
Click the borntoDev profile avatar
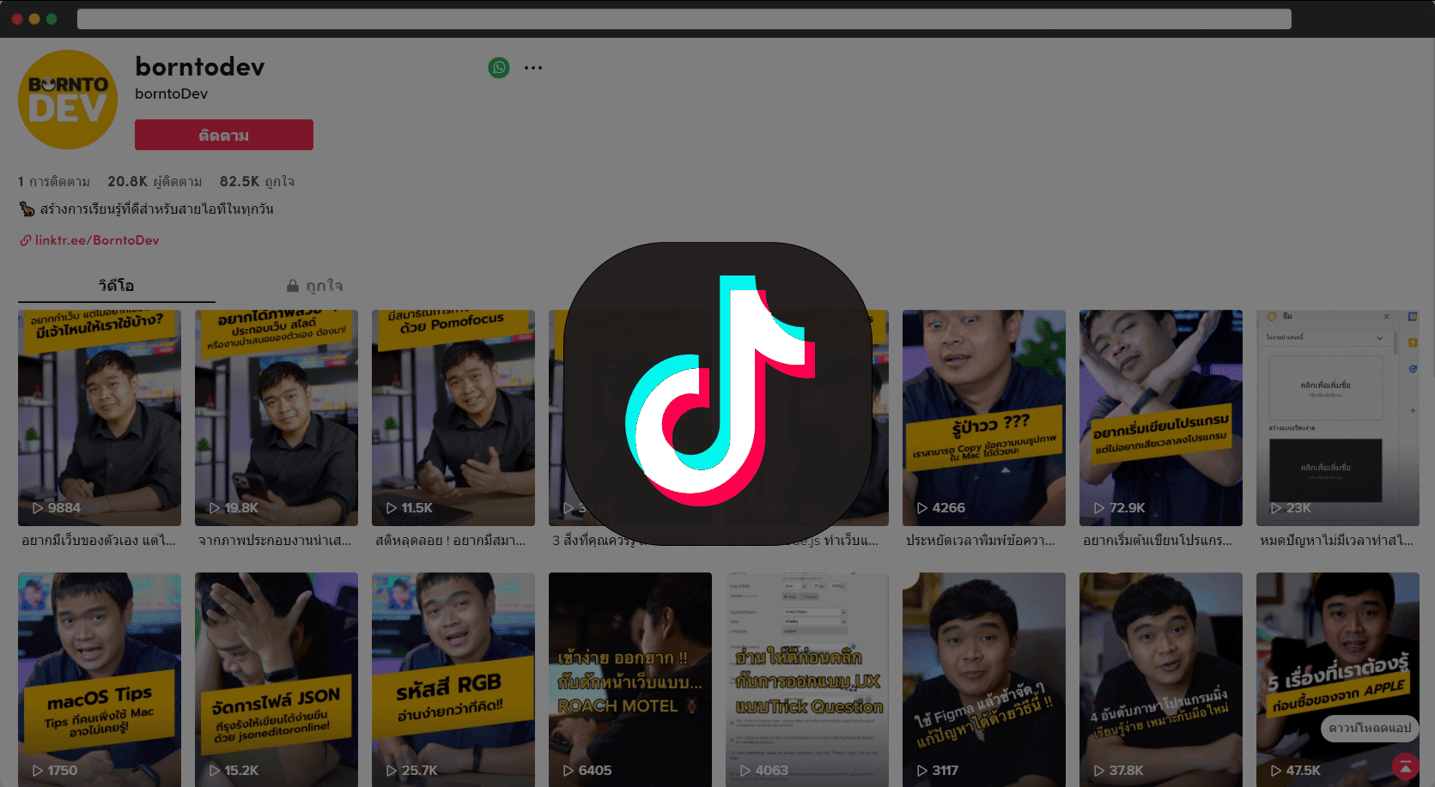[x=68, y=100]
